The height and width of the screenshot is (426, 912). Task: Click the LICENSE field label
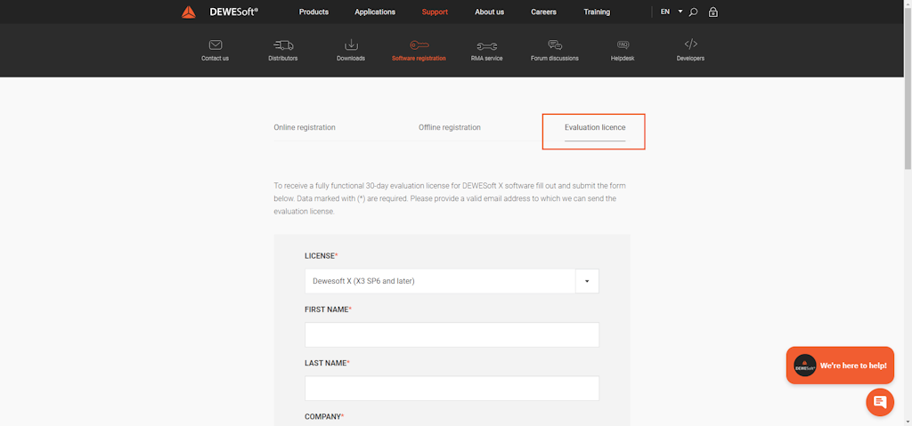pos(321,256)
